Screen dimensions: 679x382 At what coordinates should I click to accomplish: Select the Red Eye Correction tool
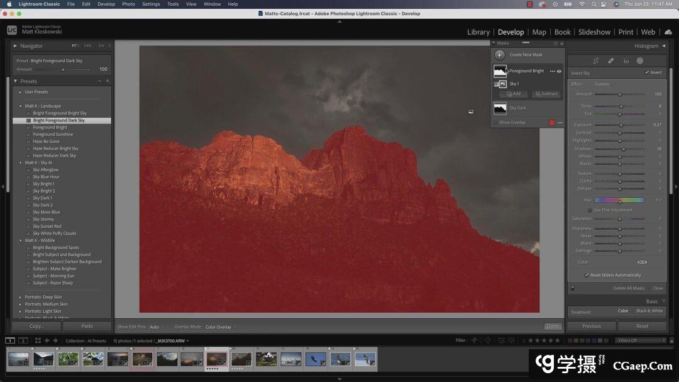pyautogui.click(x=626, y=61)
